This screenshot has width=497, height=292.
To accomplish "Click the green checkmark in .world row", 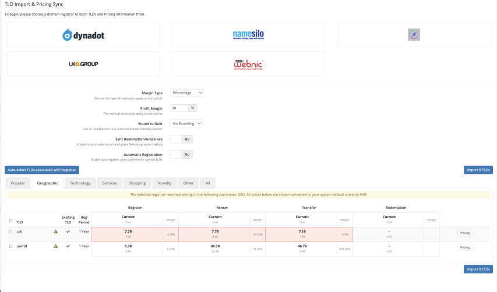I will click(x=68, y=246).
